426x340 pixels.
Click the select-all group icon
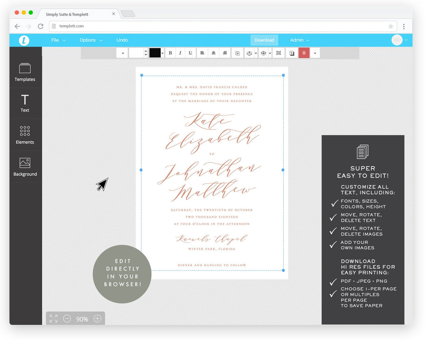click(x=278, y=53)
